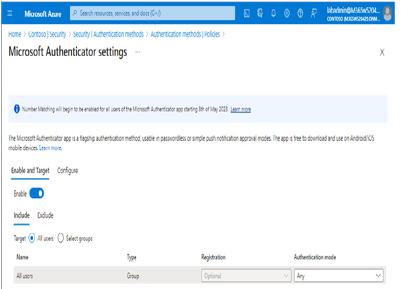Go to Authentication methods | Policies breadcrumb
401x289 pixels.
(185, 34)
